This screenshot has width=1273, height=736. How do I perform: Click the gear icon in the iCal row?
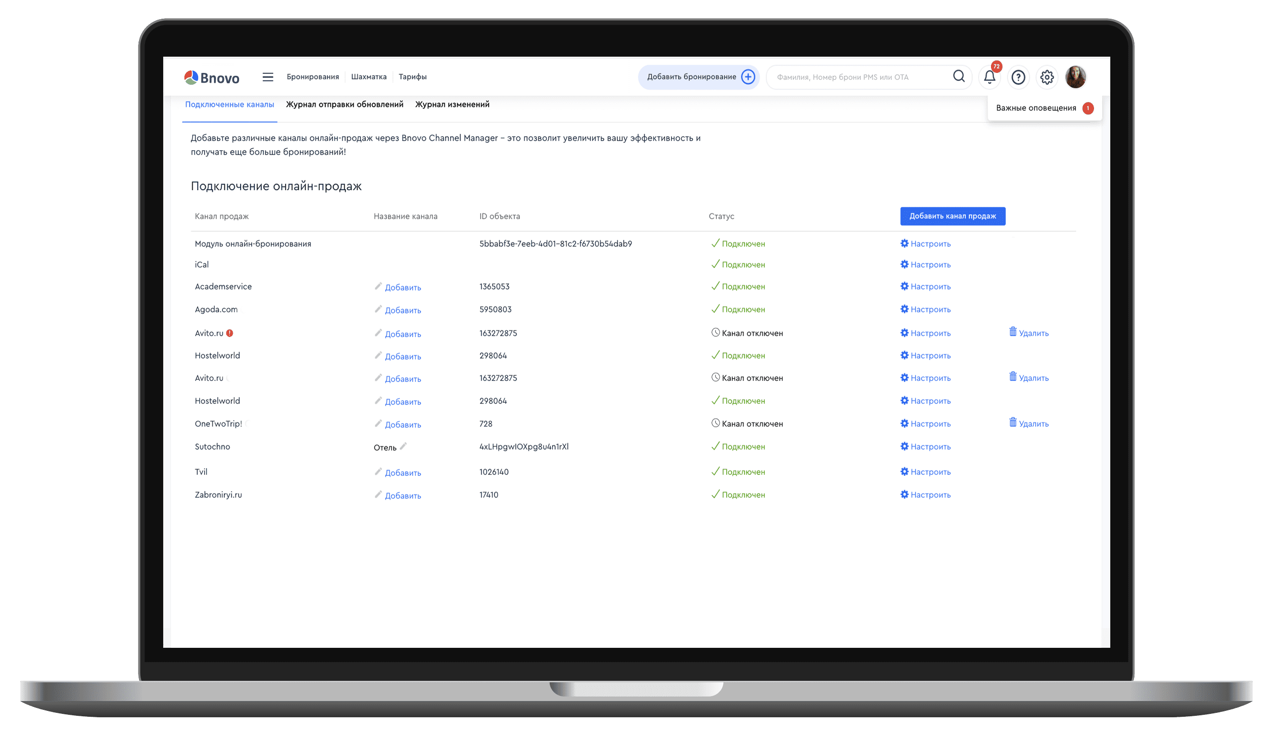tap(904, 264)
